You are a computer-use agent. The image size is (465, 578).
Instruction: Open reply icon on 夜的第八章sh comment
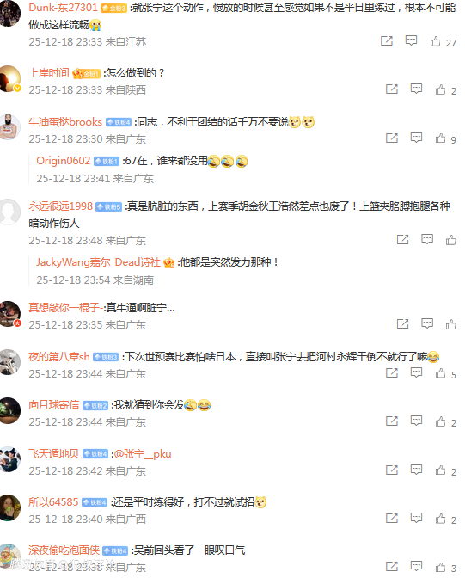click(x=416, y=372)
